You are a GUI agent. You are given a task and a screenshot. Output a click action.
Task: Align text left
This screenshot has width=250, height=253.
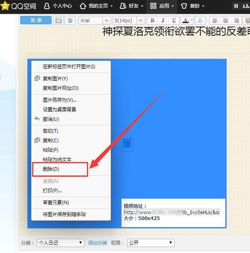pos(215,20)
